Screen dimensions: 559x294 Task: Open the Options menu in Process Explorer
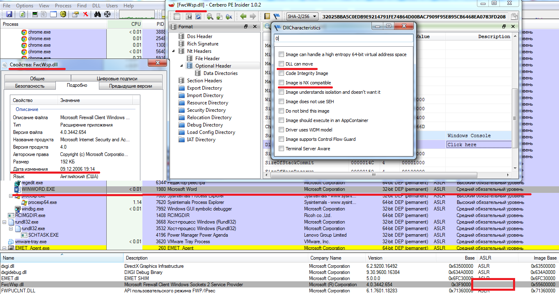(25, 6)
